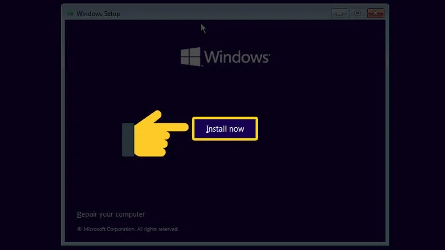
Task: Click the underlined I in Install now
Action: coord(207,129)
